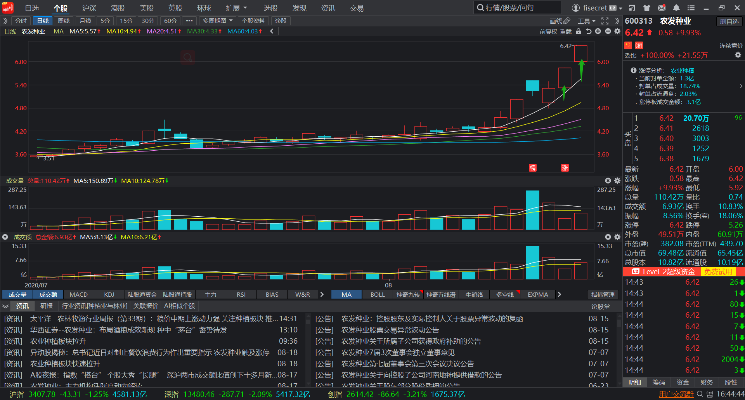Switch to 研报 news tab
The image size is (745, 400).
click(x=46, y=306)
